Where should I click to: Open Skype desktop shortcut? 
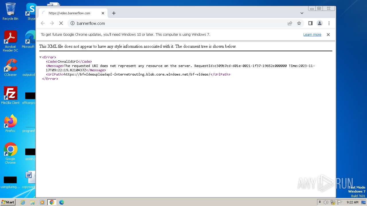[31, 11]
